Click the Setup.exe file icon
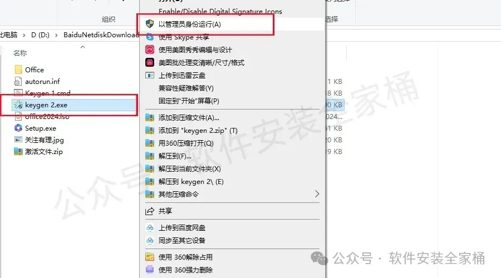This screenshot has height=278, width=501. [x=18, y=128]
